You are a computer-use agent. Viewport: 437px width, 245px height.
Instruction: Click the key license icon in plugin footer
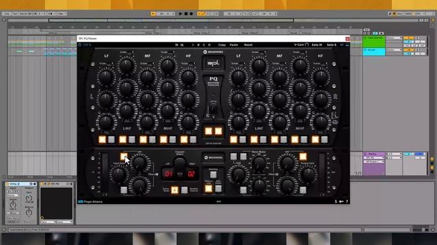point(341,201)
